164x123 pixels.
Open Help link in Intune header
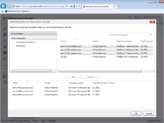[x=130, y=17]
